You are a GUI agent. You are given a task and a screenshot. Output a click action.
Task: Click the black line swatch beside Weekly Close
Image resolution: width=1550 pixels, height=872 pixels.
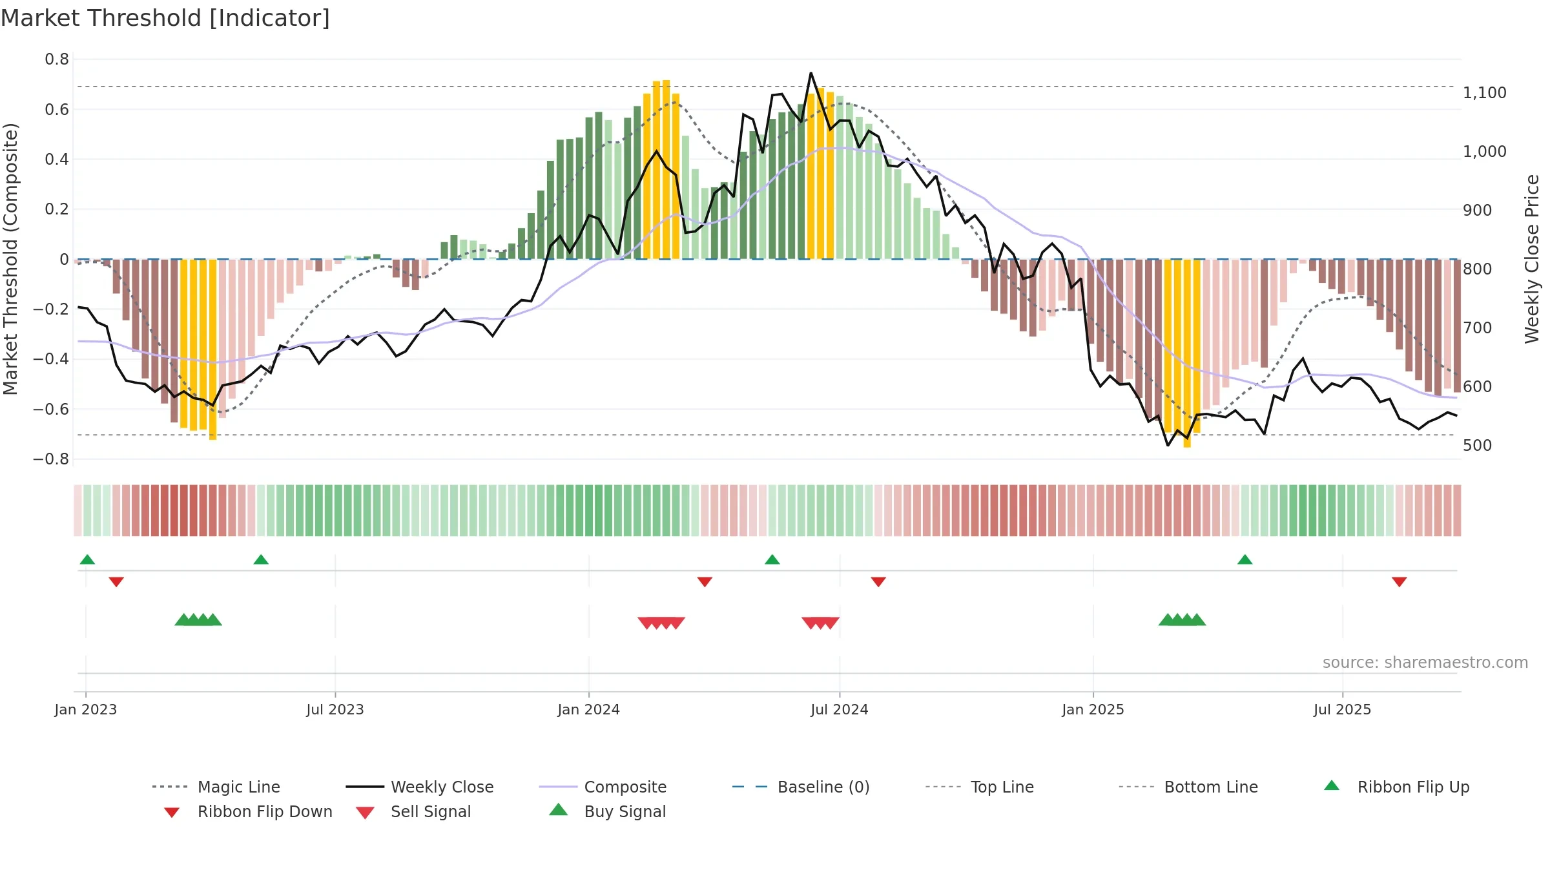(x=365, y=787)
